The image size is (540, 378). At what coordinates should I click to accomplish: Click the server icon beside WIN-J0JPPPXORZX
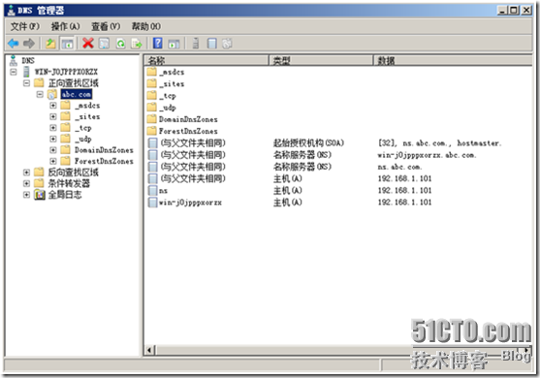pos(26,72)
